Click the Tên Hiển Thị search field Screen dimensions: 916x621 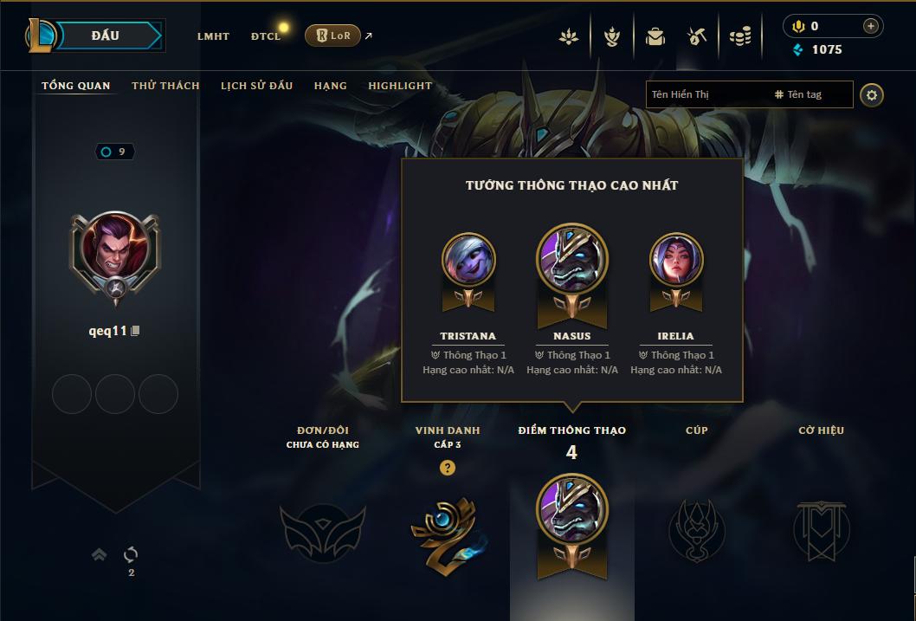[708, 94]
